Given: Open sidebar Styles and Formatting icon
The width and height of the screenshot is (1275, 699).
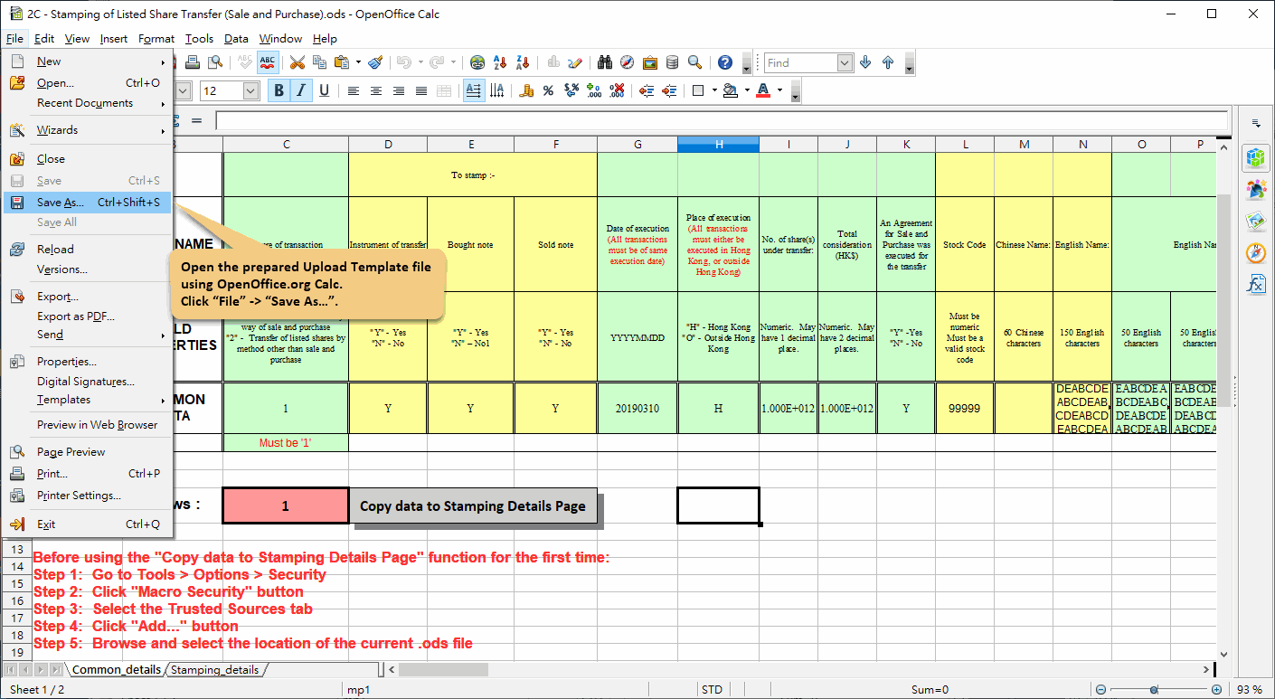Looking at the screenshot, I should tap(1255, 189).
